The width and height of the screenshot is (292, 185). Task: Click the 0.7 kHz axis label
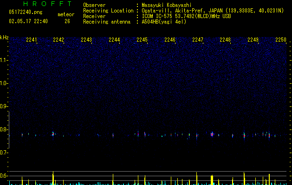4,153
